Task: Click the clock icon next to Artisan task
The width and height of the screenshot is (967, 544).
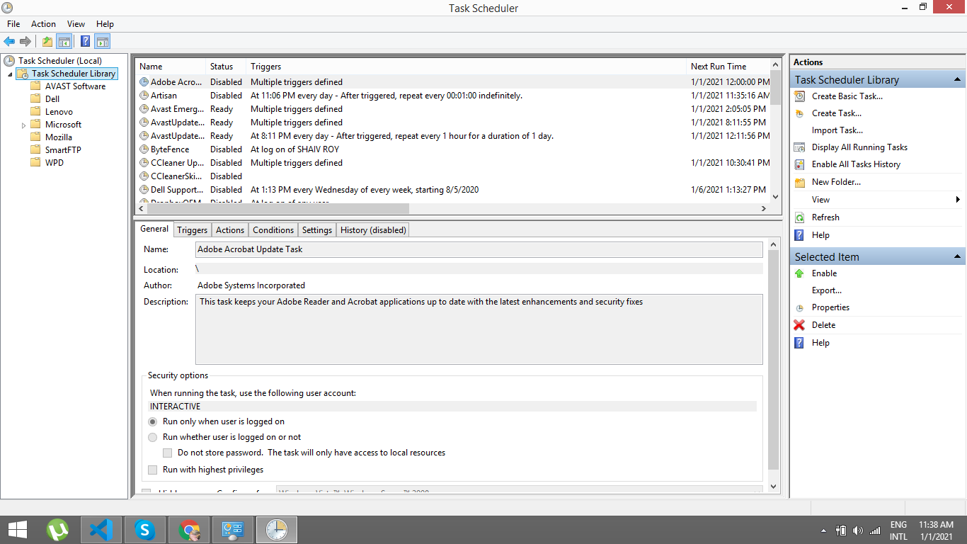Action: (x=144, y=96)
